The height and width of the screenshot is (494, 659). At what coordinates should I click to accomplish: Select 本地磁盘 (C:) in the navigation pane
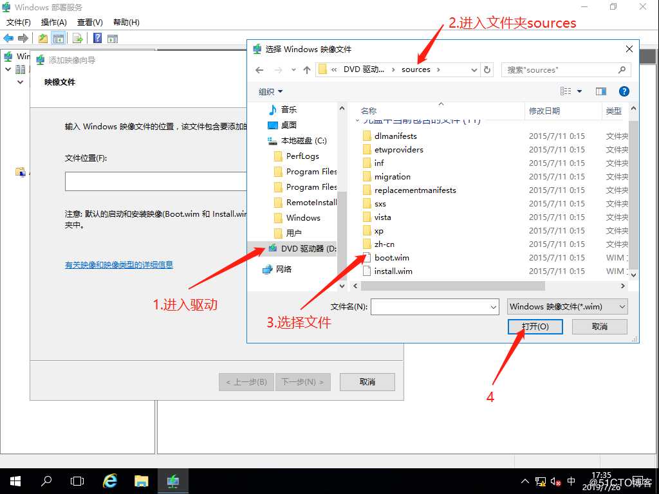tap(297, 141)
